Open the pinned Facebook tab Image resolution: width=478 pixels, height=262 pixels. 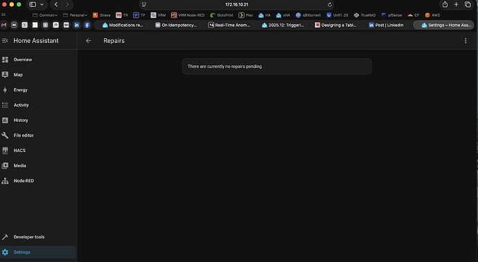[87, 25]
